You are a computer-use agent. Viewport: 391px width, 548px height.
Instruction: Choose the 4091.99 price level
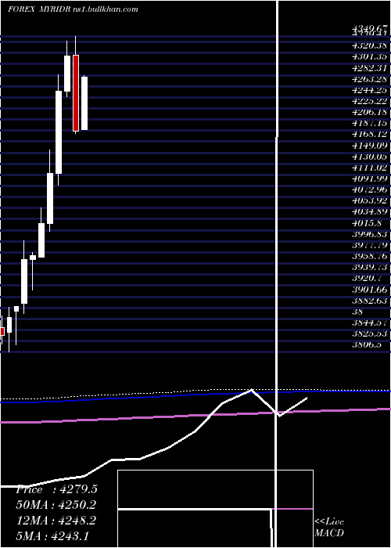pyautogui.click(x=370, y=178)
